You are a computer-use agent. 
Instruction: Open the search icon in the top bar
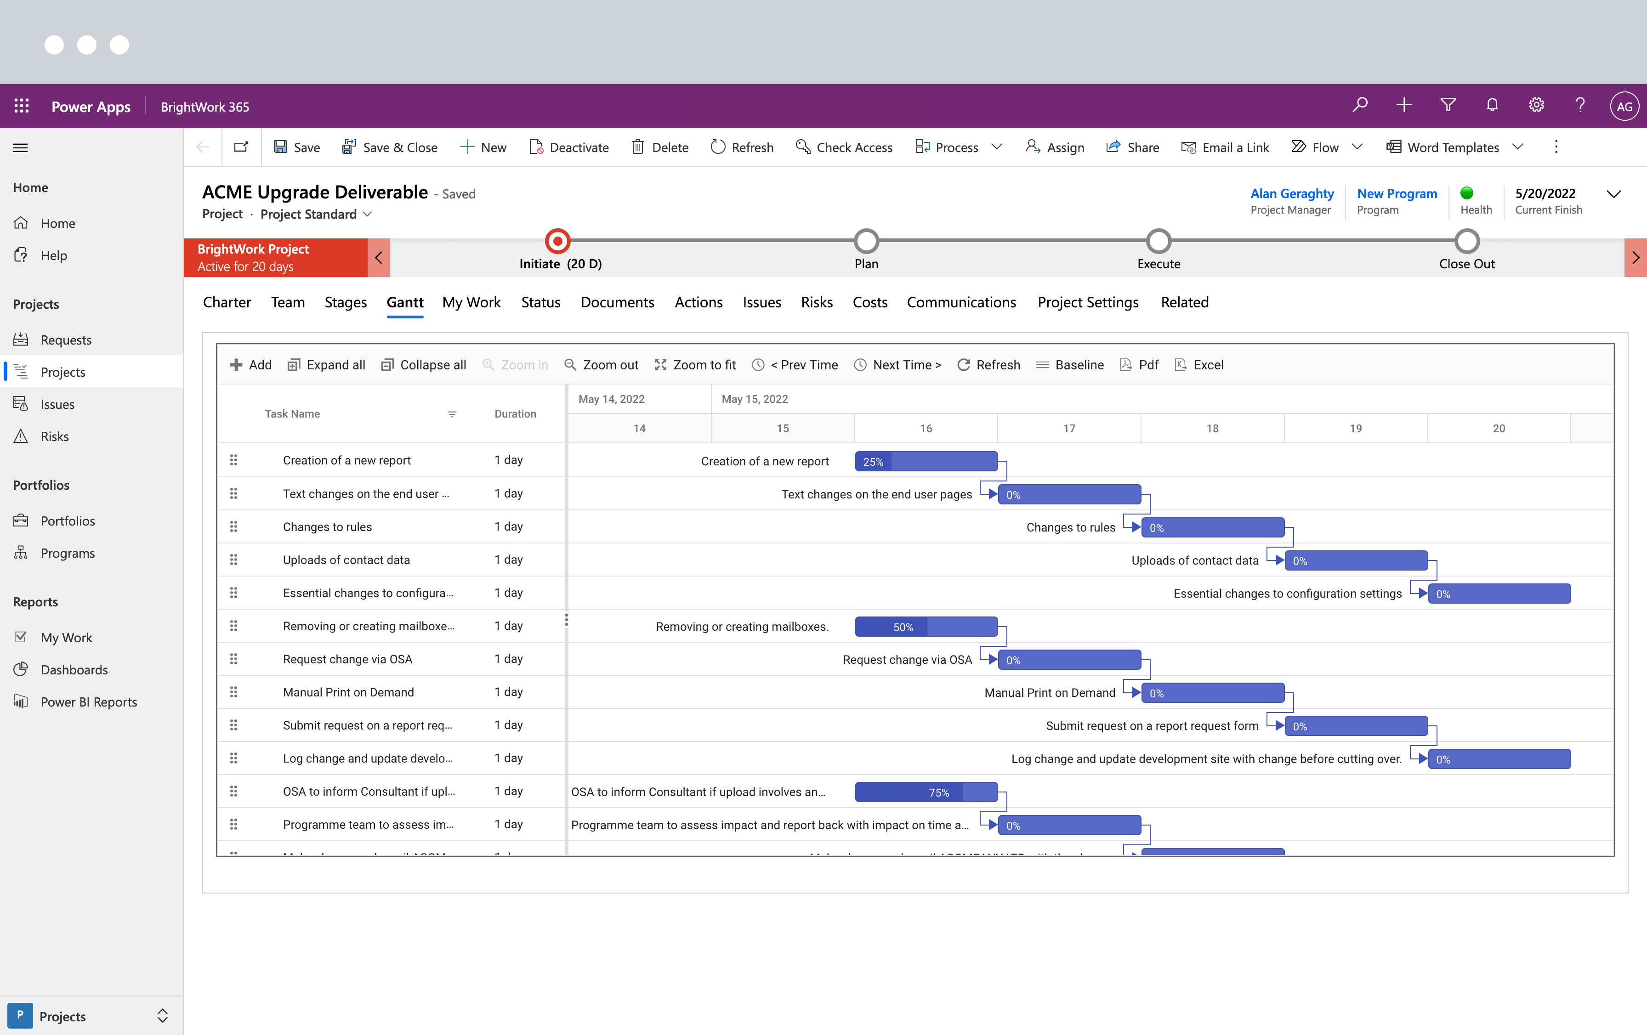pos(1360,105)
